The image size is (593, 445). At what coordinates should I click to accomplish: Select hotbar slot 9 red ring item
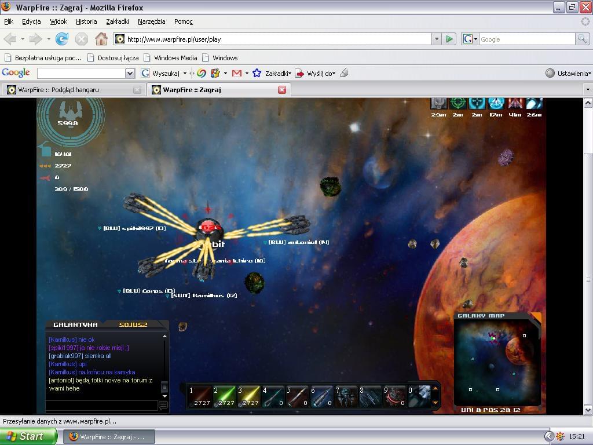[394, 396]
